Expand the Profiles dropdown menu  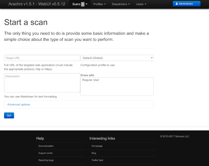pyautogui.click(x=99, y=4)
